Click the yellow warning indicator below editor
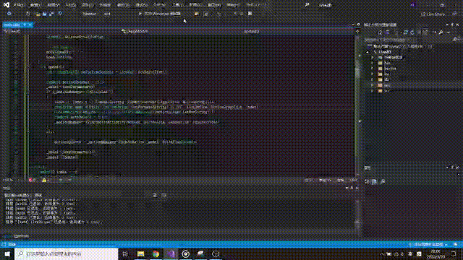463x260 pixels. coord(44,180)
